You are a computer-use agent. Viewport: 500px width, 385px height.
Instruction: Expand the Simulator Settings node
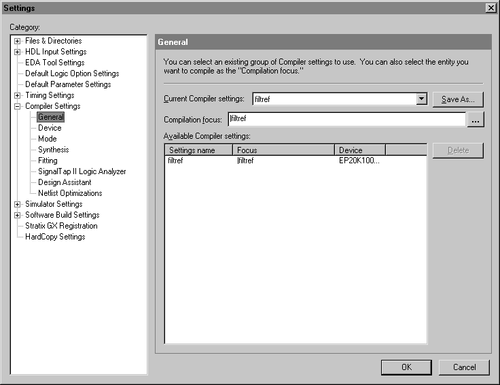[x=18, y=204]
